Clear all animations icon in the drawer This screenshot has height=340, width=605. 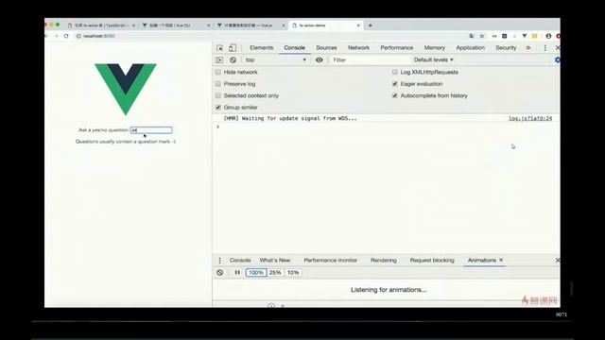pyautogui.click(x=220, y=273)
